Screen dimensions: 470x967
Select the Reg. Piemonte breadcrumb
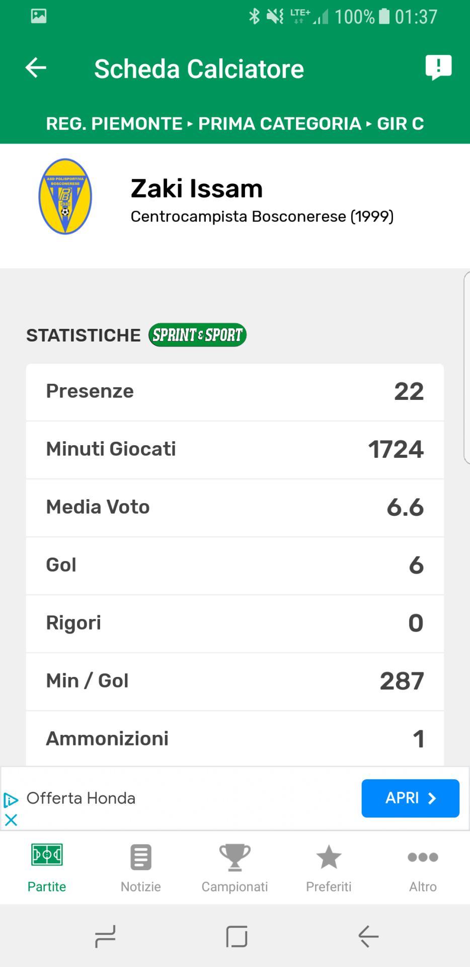click(114, 124)
